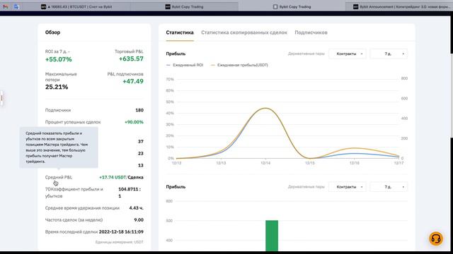This screenshot has width=453, height=254.
Task: Open the Gmail bookmark icon
Action: tap(6, 6)
